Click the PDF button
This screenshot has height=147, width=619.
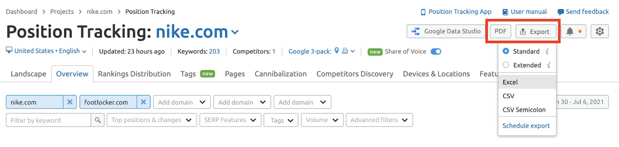(501, 32)
